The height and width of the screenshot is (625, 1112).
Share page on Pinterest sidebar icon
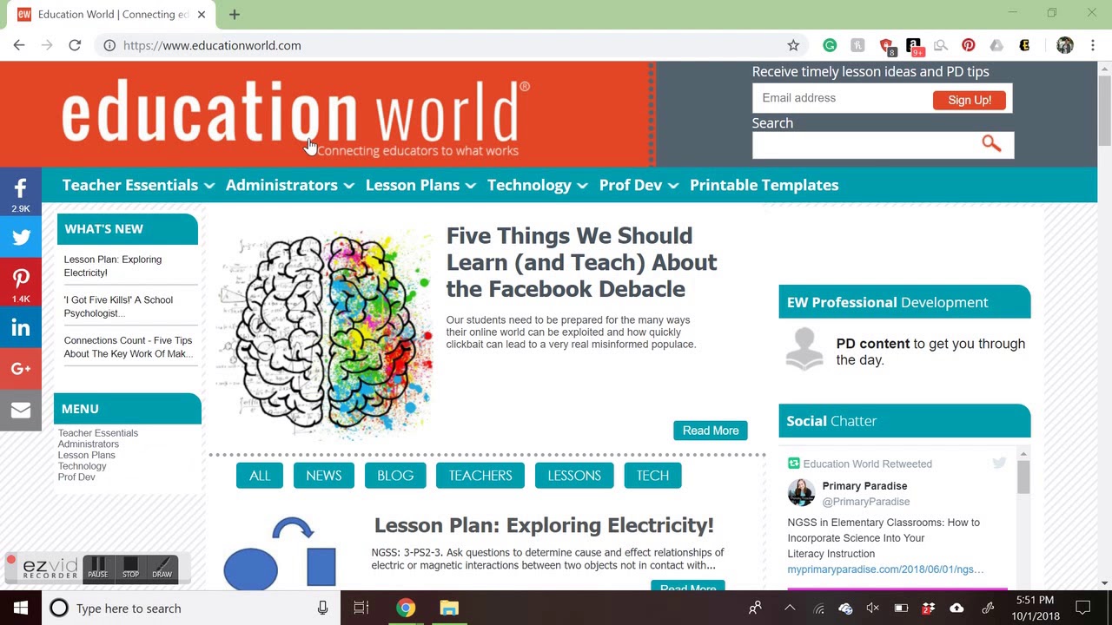pyautogui.click(x=21, y=282)
